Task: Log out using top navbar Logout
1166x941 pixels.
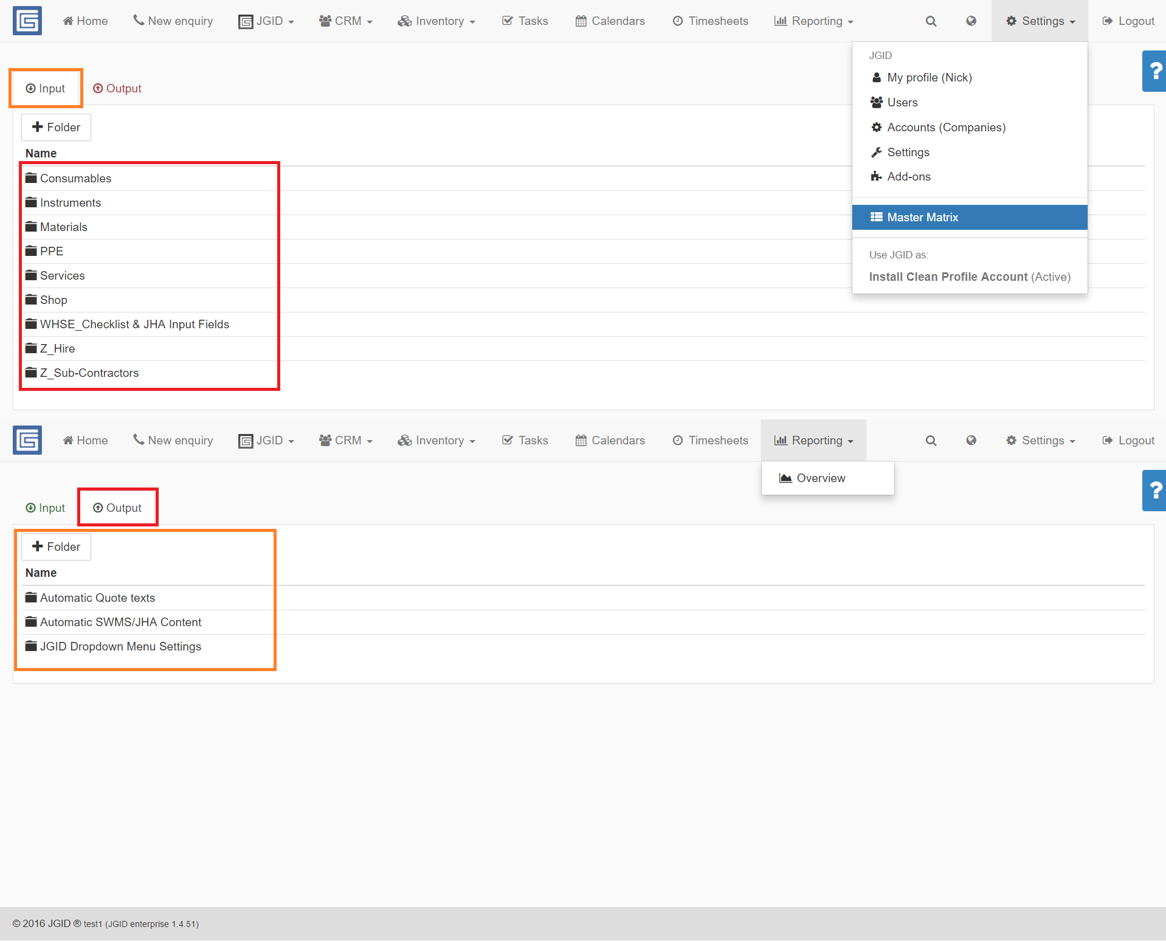Action: pyautogui.click(x=1128, y=21)
